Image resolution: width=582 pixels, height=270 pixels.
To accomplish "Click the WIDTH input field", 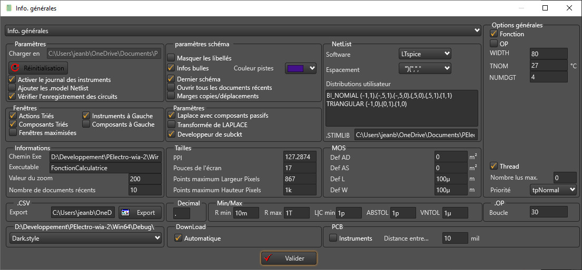I will point(549,54).
